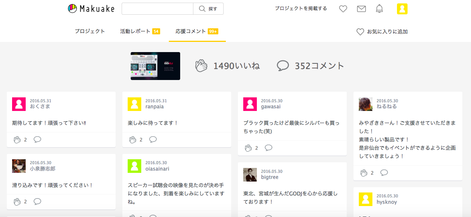Click the 探す search button
The height and width of the screenshot is (217, 471).
click(x=208, y=9)
